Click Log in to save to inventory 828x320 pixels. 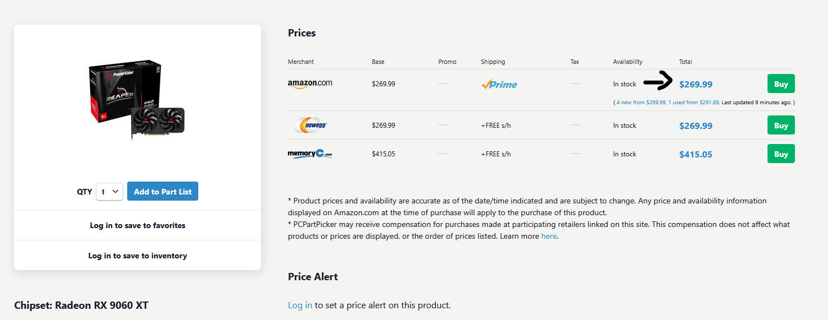click(137, 256)
